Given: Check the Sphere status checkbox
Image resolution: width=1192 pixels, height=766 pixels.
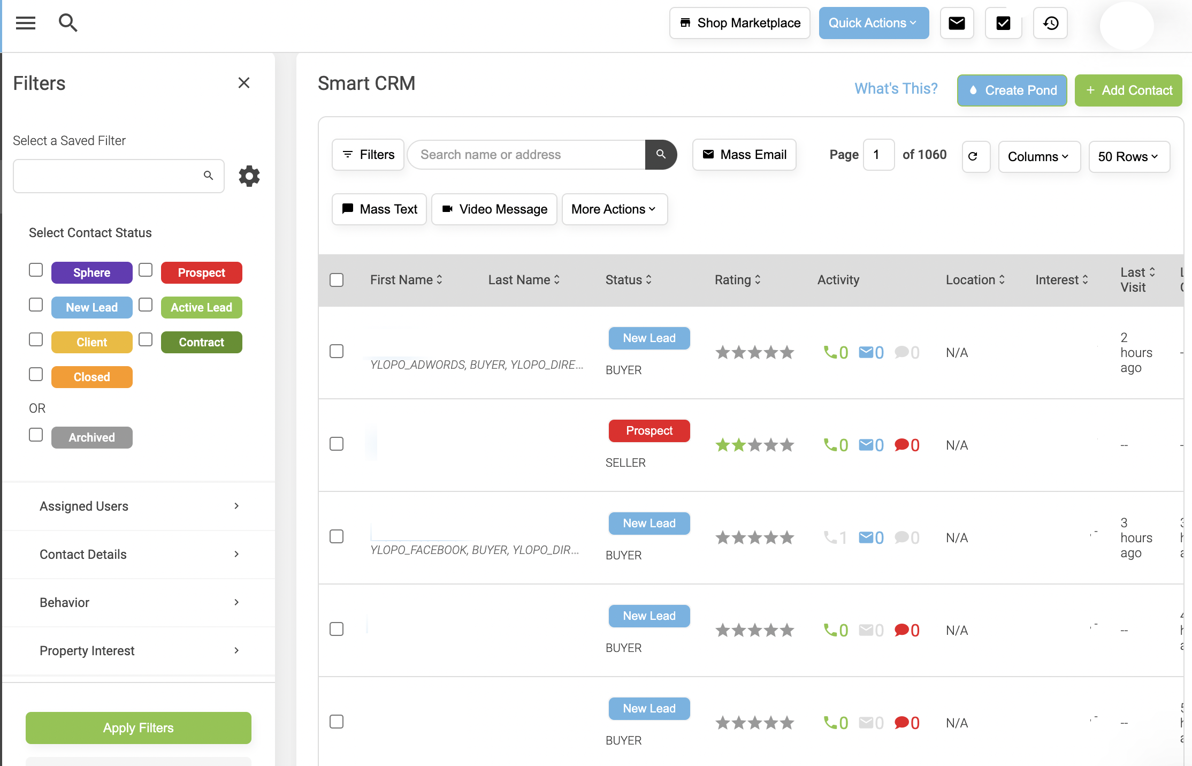Looking at the screenshot, I should [36, 270].
